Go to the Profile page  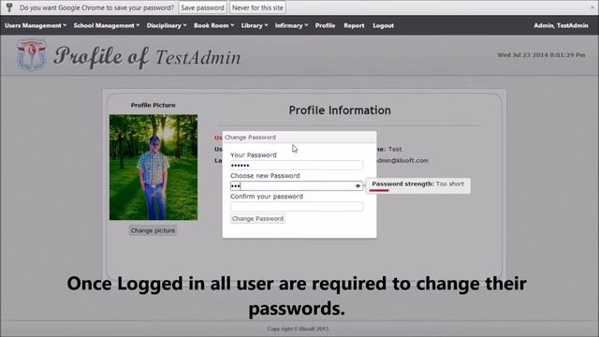[325, 25]
